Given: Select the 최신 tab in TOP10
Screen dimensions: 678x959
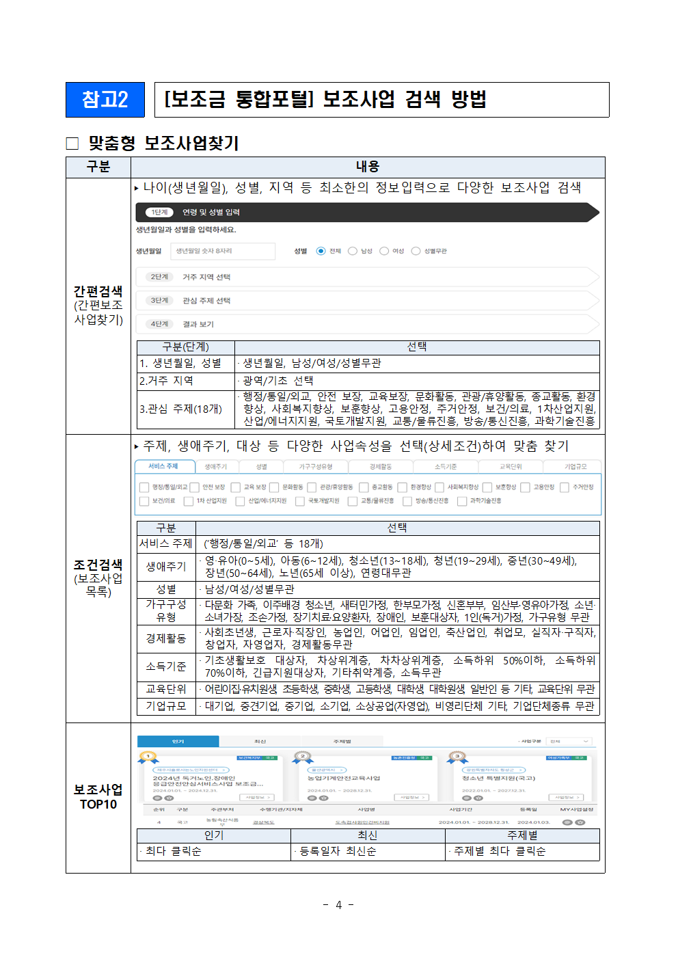Looking at the screenshot, I should click(260, 741).
